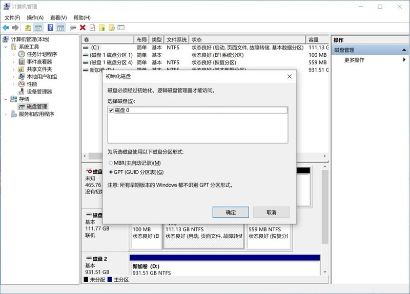Viewport: 410px width, 294px height.
Task: Toggle the Show/Hide Action Pane icon
Action: coord(61,28)
